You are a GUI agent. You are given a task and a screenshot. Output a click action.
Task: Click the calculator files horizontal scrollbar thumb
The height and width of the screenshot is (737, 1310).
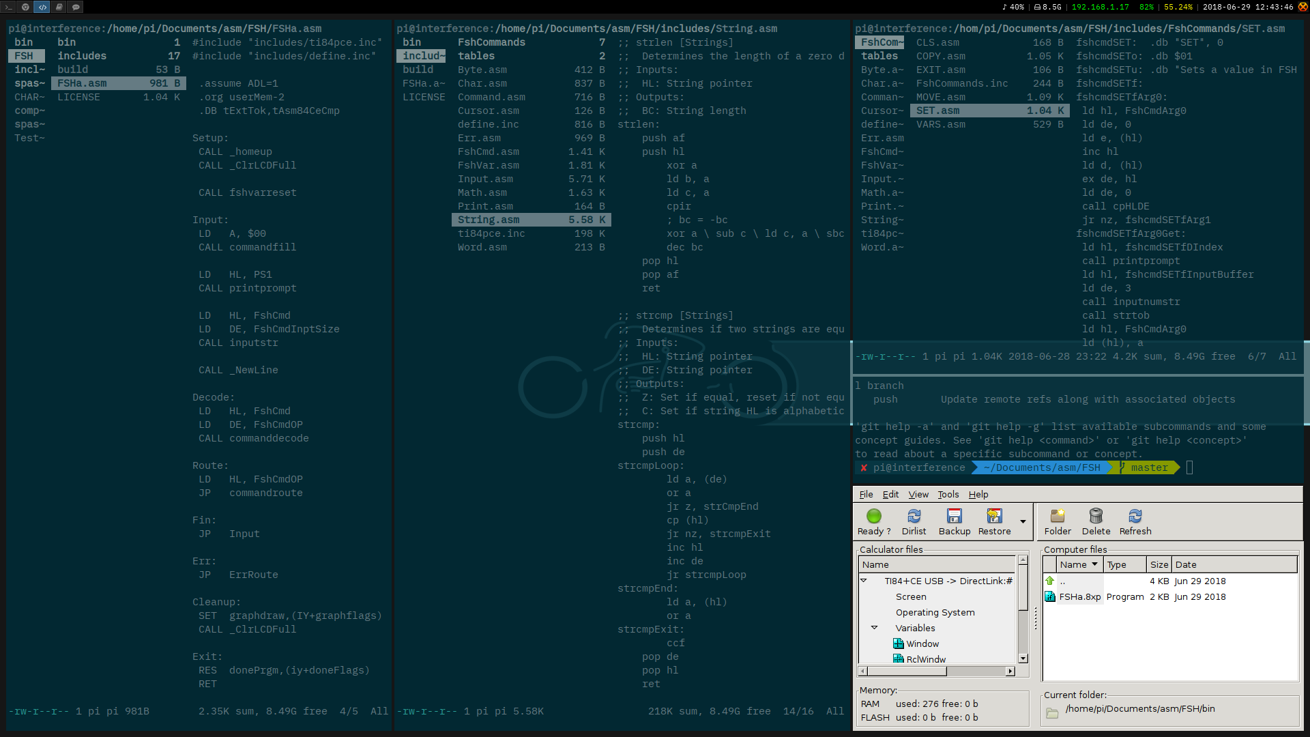point(907,671)
